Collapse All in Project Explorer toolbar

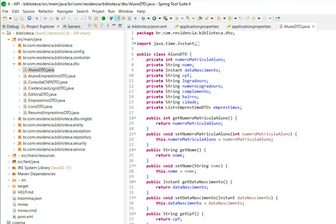pyautogui.click(x=90, y=26)
